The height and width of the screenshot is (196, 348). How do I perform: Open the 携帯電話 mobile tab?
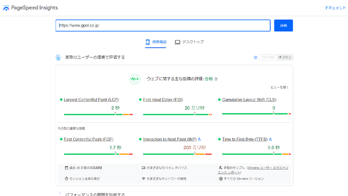[x=156, y=42]
